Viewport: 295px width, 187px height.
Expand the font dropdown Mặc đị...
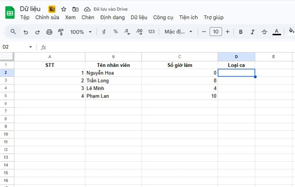178,32
